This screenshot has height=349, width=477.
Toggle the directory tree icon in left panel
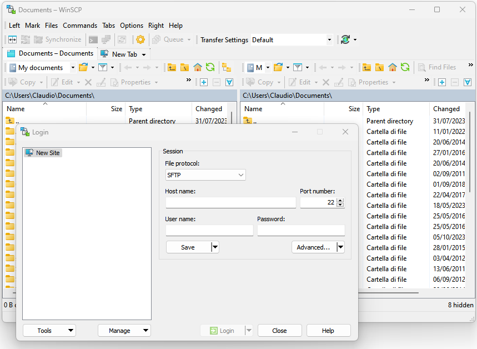click(226, 67)
